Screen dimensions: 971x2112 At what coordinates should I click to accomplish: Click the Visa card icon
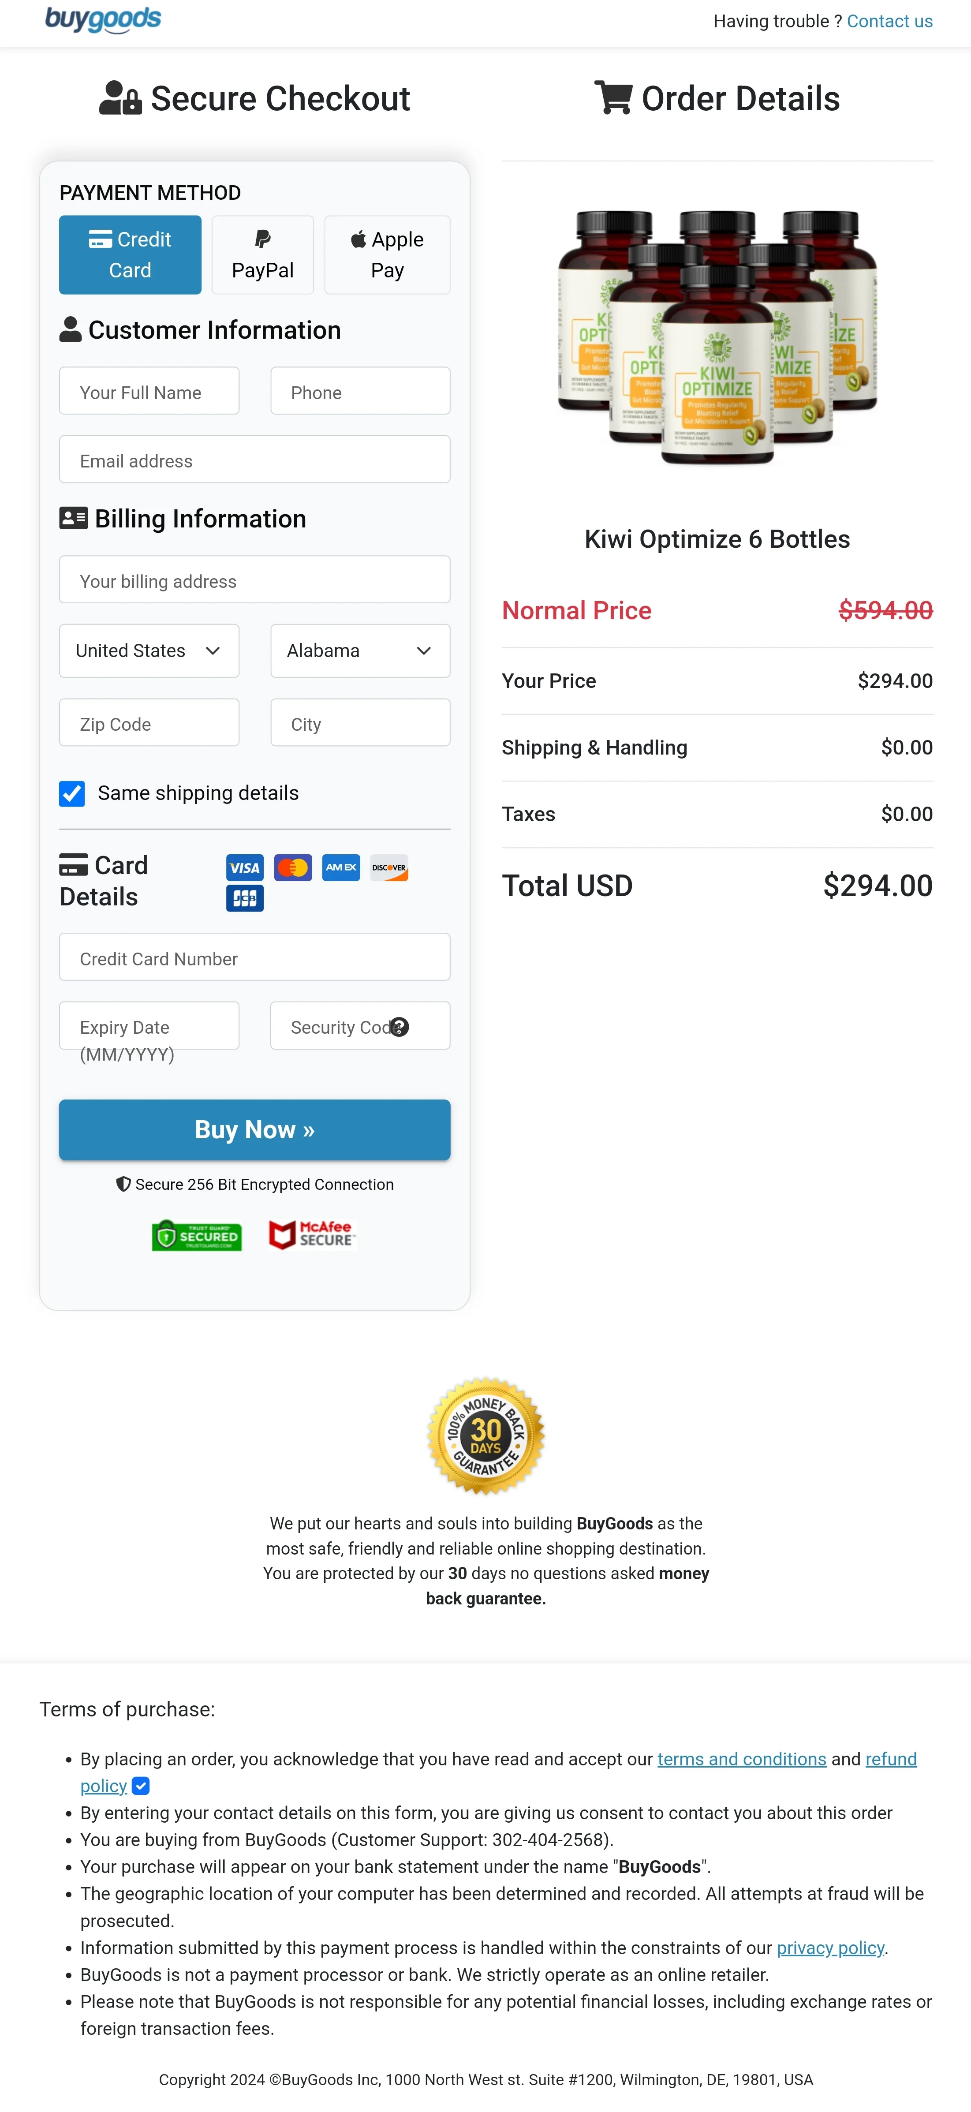pos(243,867)
